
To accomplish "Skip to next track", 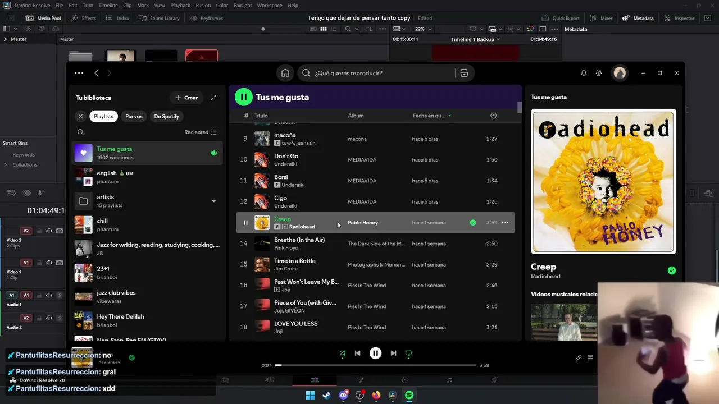I will pos(393,353).
